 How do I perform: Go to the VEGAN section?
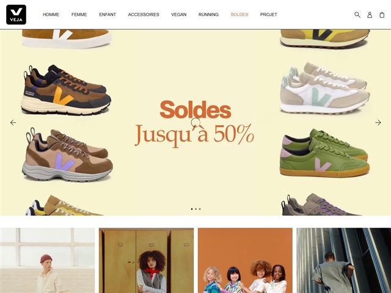pyautogui.click(x=179, y=15)
